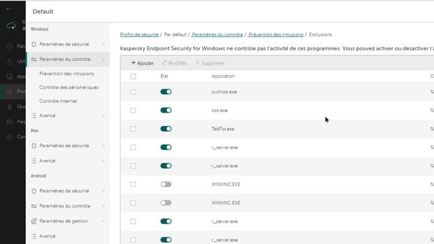Collapse Windows Paramètres du contrôle chevron

click(104, 59)
